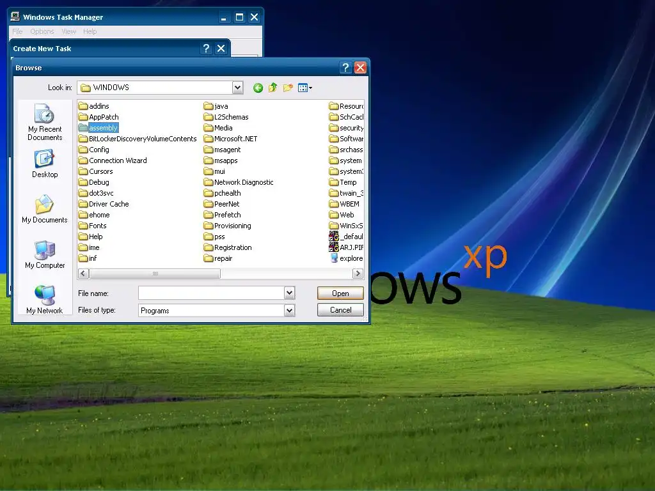Select BitLockerDiscoveryVolumeContents folder
655x491 pixels.
[138, 139]
